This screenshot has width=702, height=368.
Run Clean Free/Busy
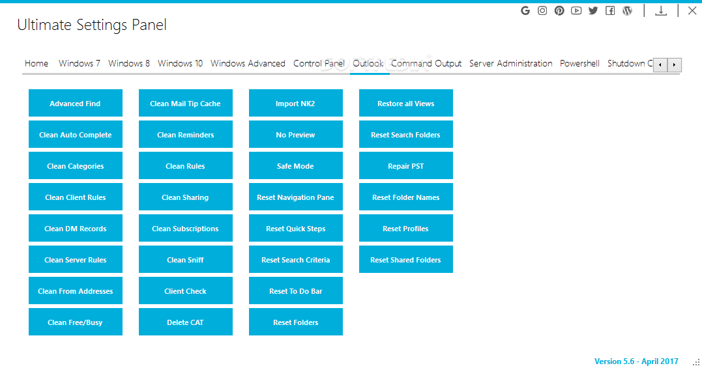tap(75, 322)
